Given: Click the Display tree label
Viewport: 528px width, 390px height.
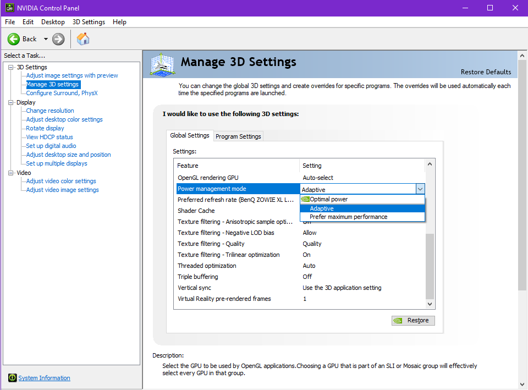Looking at the screenshot, I should pos(26,102).
